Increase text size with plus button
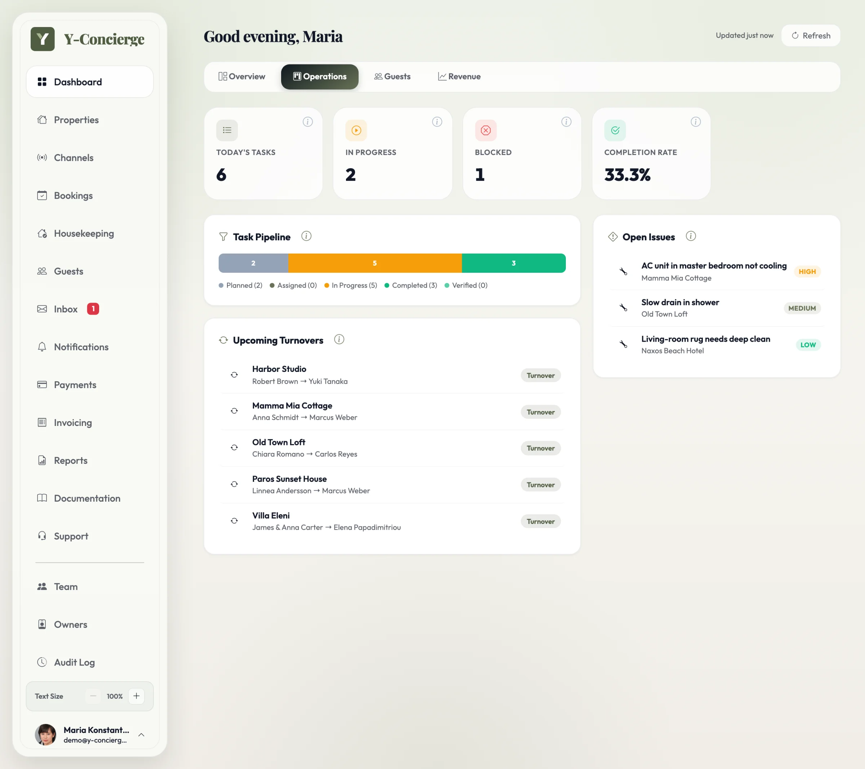Viewport: 865px width, 769px height. pos(136,696)
